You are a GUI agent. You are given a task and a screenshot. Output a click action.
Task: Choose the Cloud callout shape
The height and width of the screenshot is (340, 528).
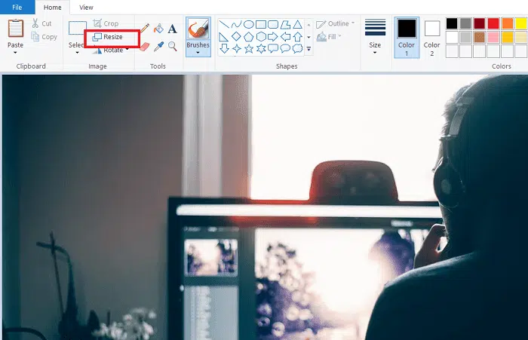(x=297, y=49)
